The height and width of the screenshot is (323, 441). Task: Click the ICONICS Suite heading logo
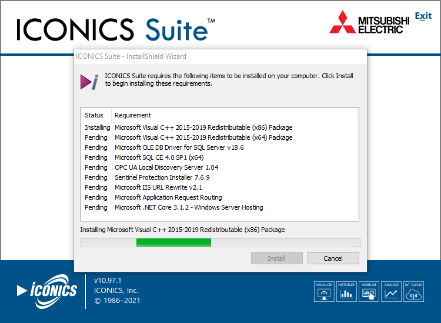[116, 29]
